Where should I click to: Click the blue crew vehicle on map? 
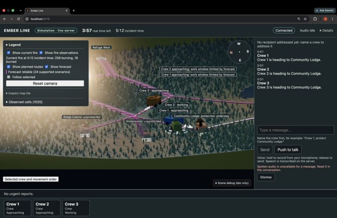(170, 121)
